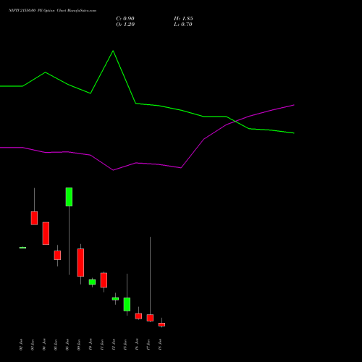362x362 pixels.
Task: Click the tall green candlestick for 08 Jan
Action: (69, 197)
